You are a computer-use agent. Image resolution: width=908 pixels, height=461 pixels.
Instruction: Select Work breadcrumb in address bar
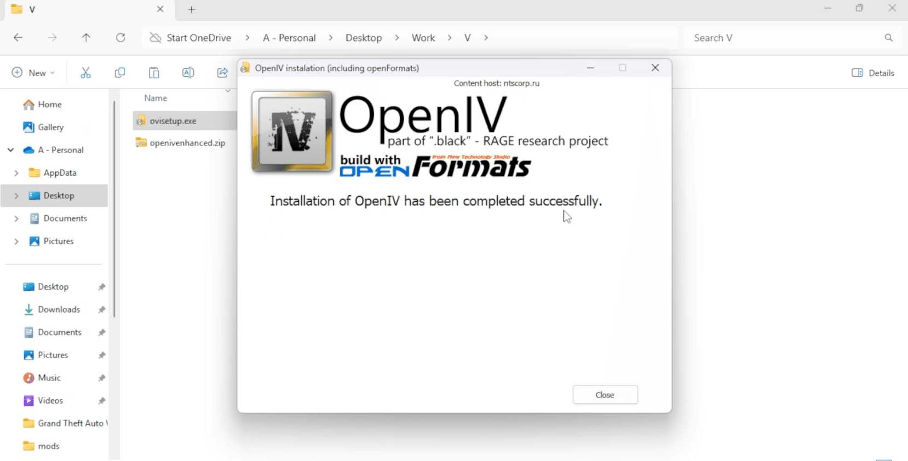[x=423, y=38]
